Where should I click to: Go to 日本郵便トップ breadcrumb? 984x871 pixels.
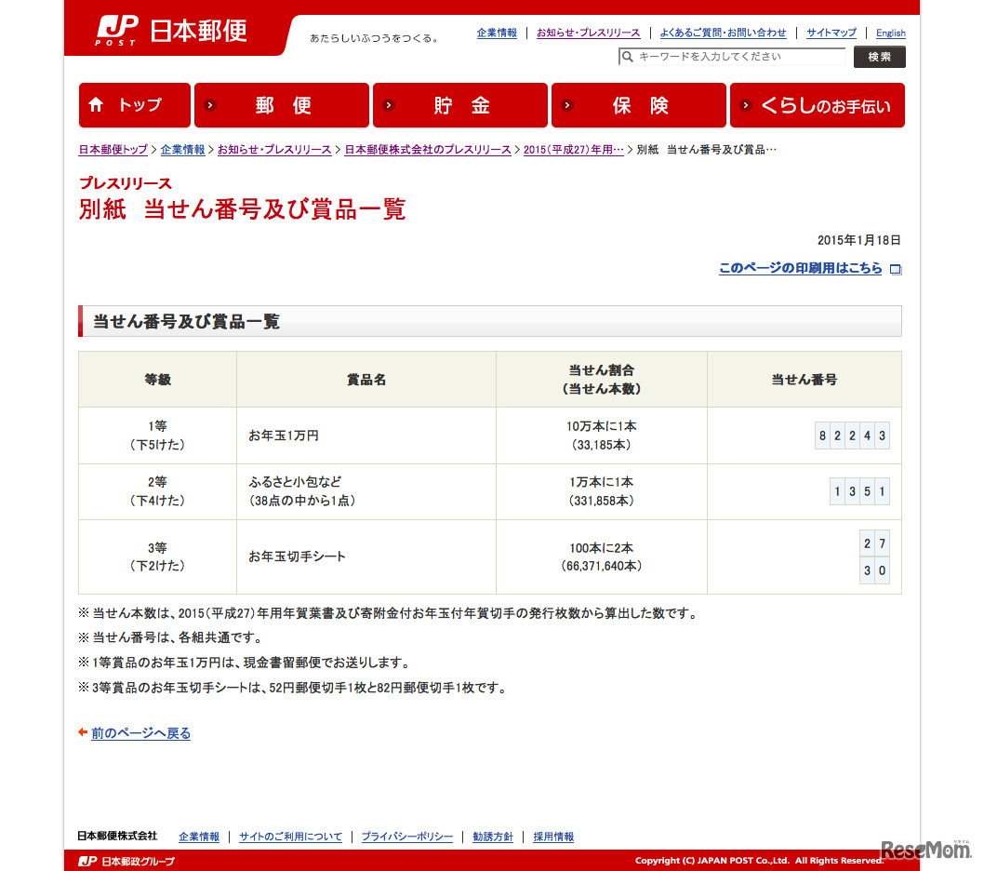[113, 150]
